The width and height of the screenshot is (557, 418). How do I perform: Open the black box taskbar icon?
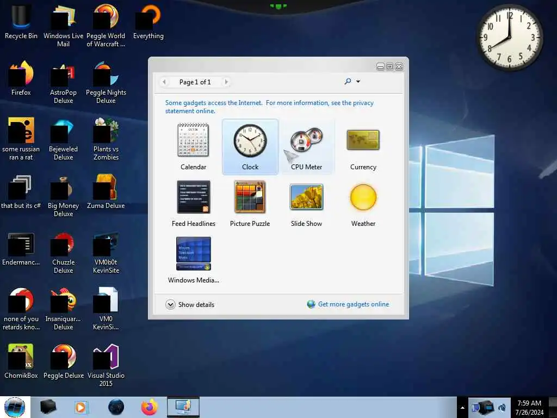pyautogui.click(x=48, y=407)
